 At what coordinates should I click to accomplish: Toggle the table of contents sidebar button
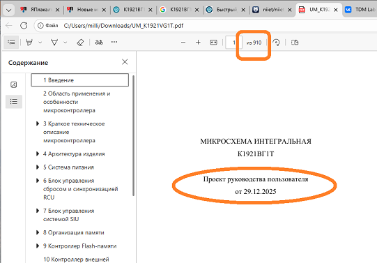coord(11,42)
